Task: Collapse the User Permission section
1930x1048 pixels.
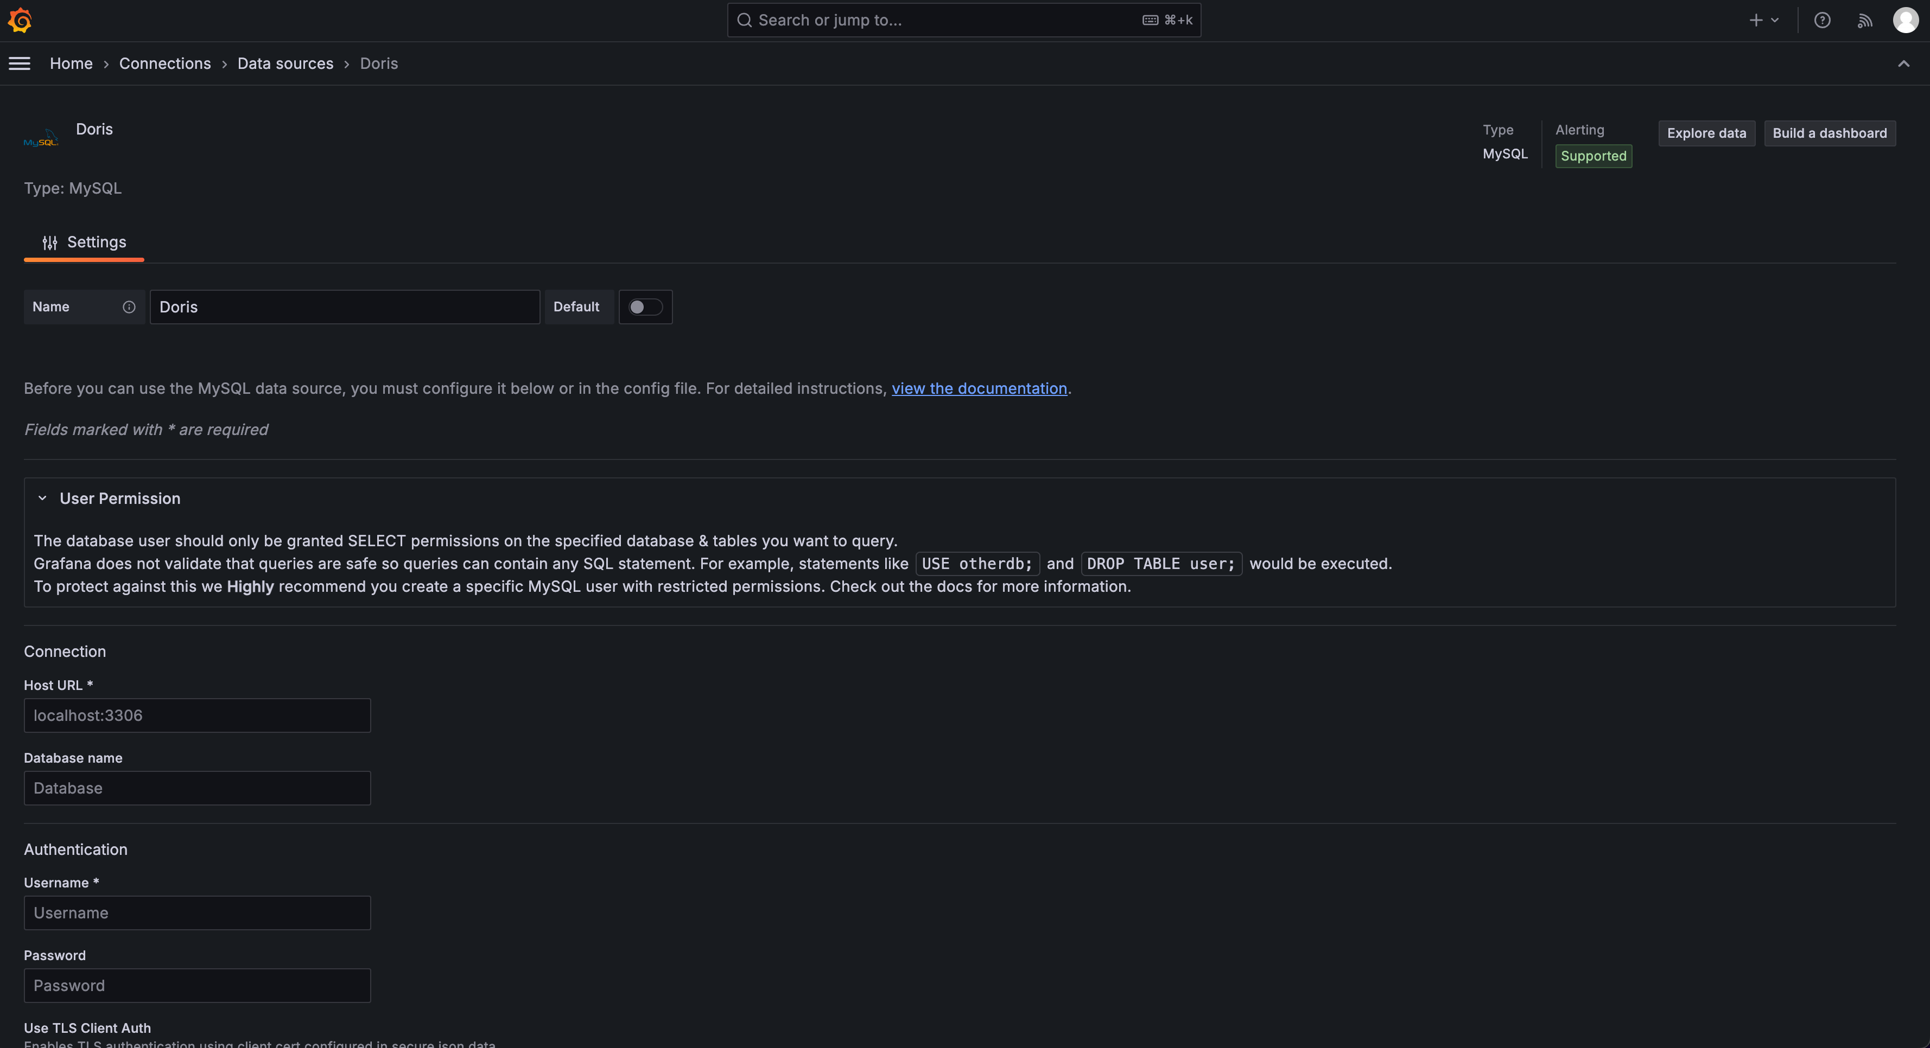Action: point(42,499)
